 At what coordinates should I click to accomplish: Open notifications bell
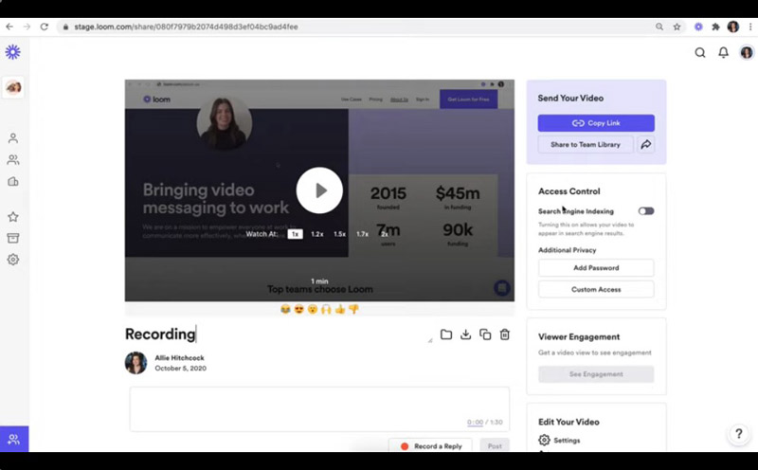tap(723, 53)
